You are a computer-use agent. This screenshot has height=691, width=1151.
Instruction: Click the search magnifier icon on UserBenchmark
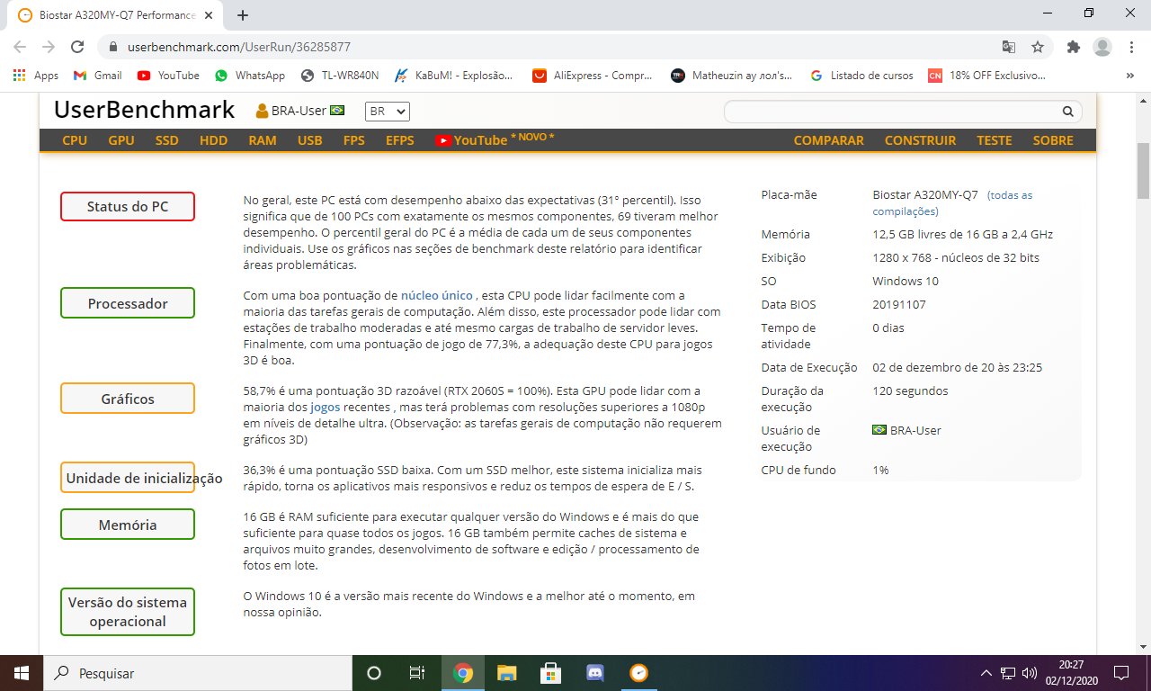tap(1068, 112)
